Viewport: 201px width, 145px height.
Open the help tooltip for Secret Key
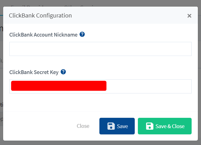point(63,72)
